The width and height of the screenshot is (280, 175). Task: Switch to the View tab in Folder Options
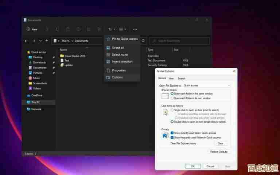(x=171, y=78)
